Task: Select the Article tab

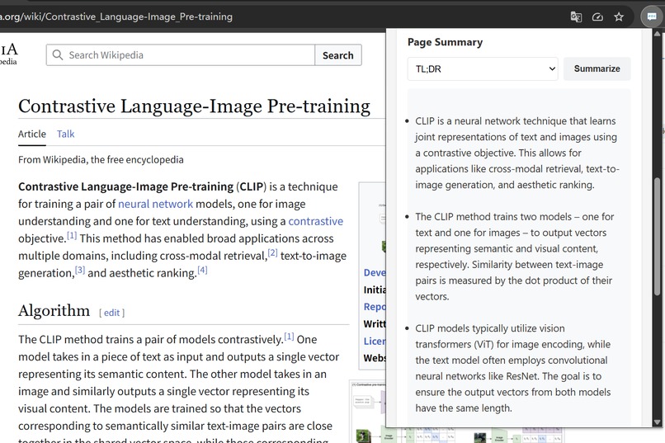Action: (32, 134)
